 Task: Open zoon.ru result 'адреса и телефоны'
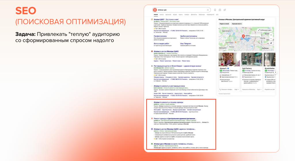point(175,129)
